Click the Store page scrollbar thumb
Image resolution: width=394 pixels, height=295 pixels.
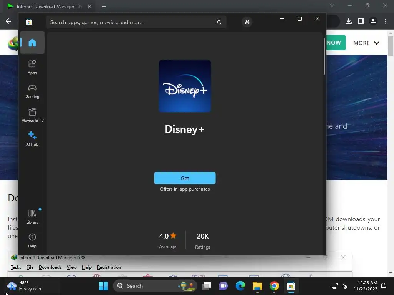(x=324, y=56)
